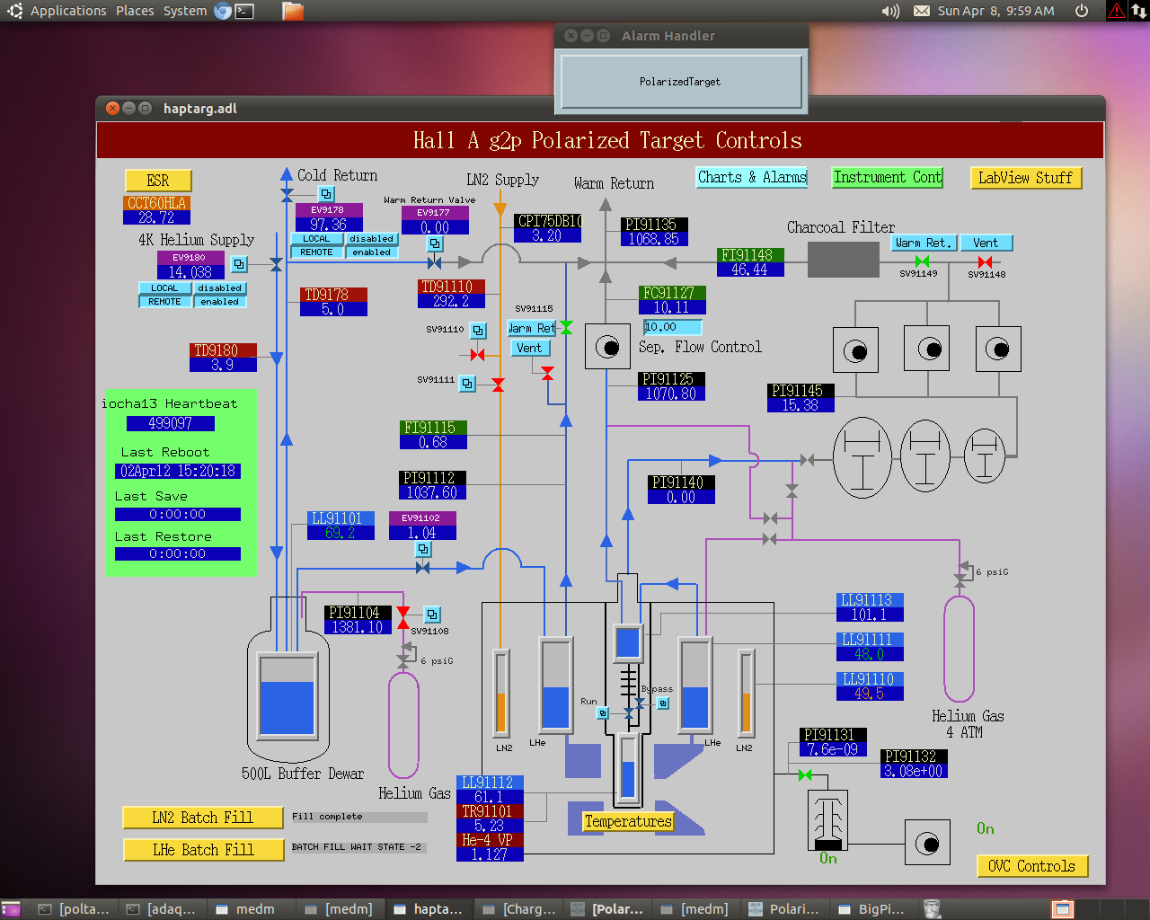Click the PolarizedTarget button in Alarm Handler

click(680, 82)
